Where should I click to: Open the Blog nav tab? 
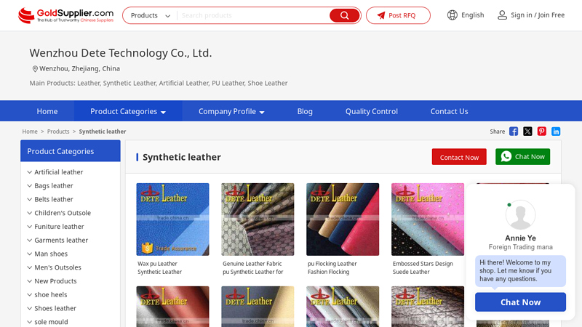coord(305,111)
